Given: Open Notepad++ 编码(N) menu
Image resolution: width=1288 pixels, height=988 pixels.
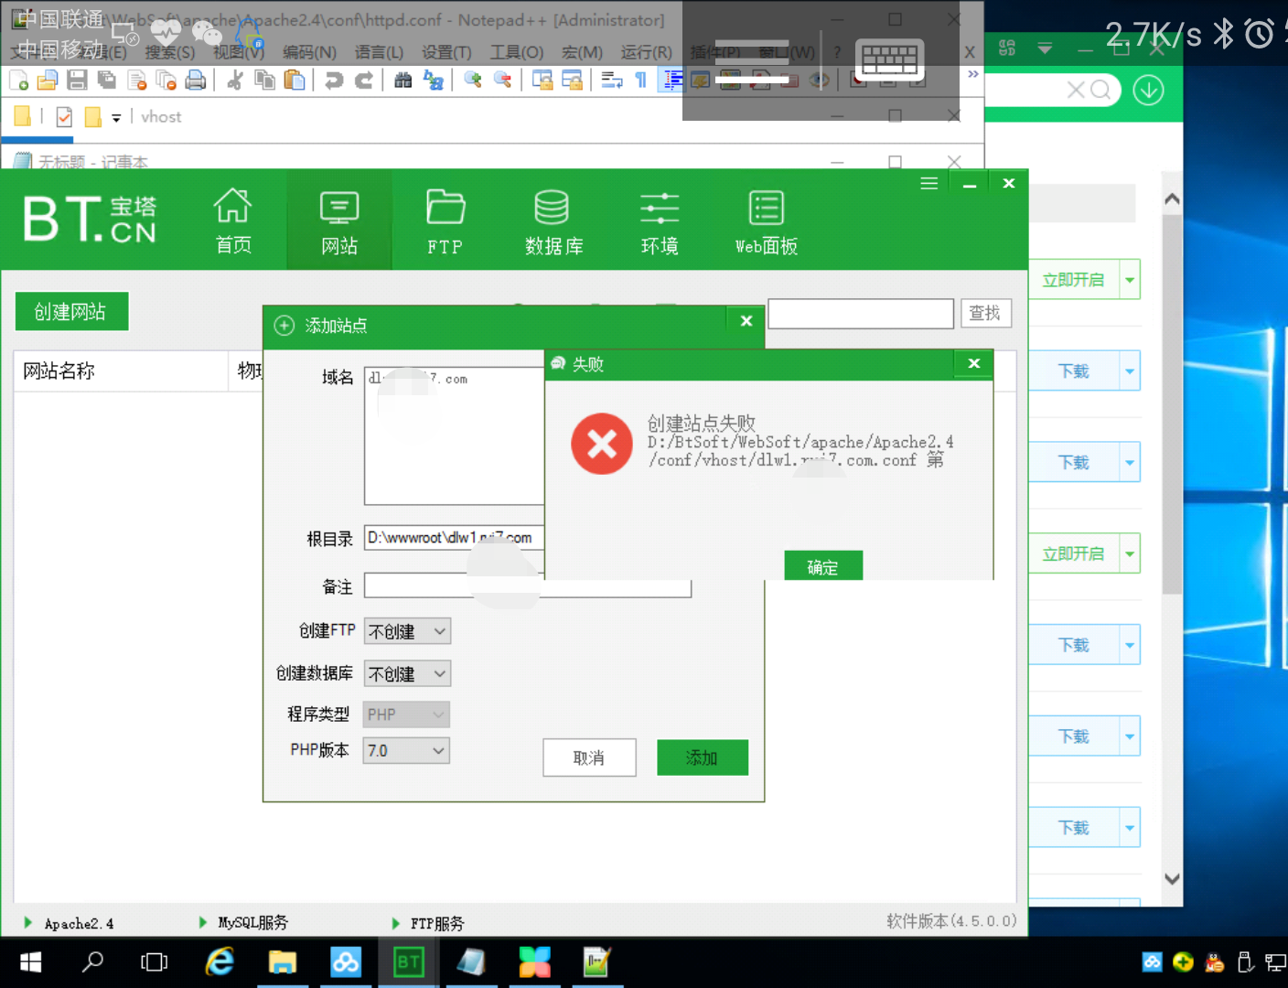Looking at the screenshot, I should (x=309, y=52).
